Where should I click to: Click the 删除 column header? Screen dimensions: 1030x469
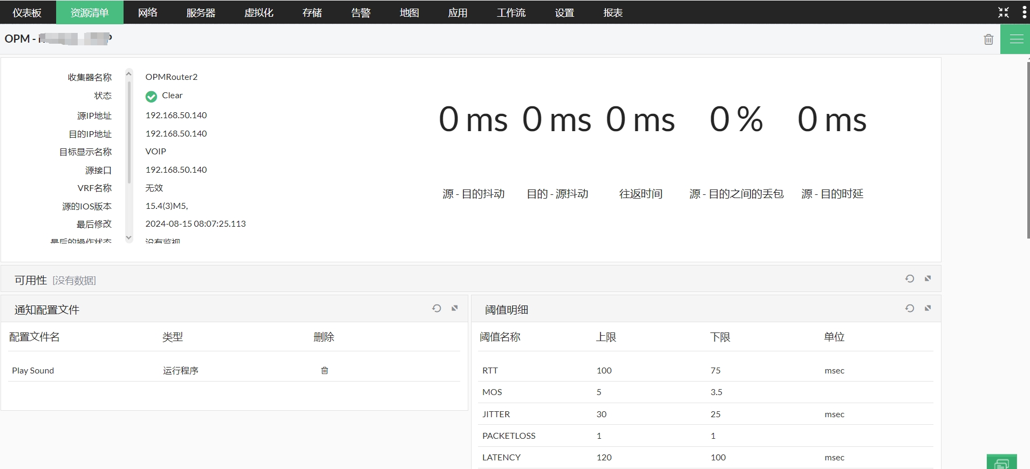pos(324,337)
